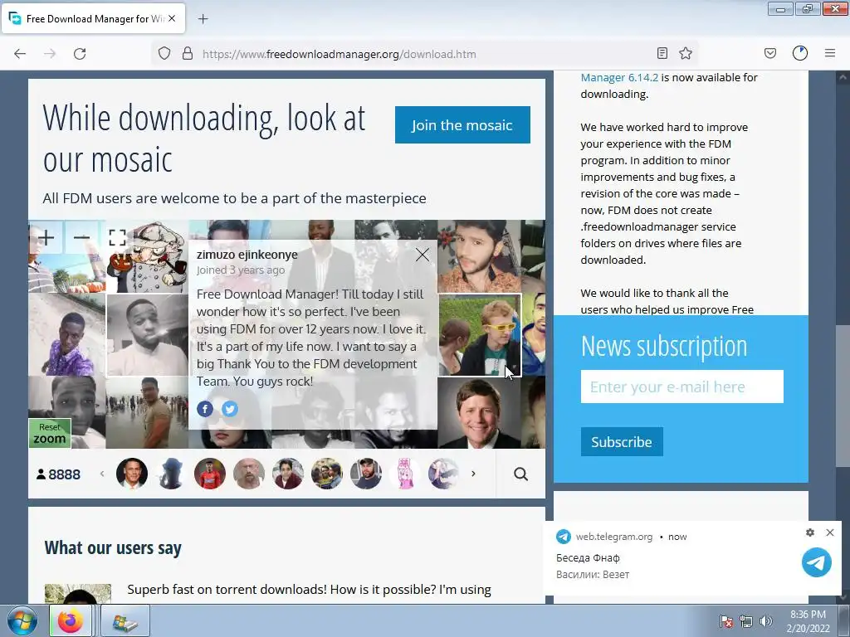Click the 8888 user count indicator
The width and height of the screenshot is (850, 637).
click(x=58, y=474)
